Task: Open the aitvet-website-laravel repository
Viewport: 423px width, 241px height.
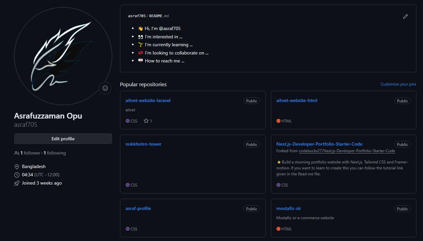Action: click(148, 100)
